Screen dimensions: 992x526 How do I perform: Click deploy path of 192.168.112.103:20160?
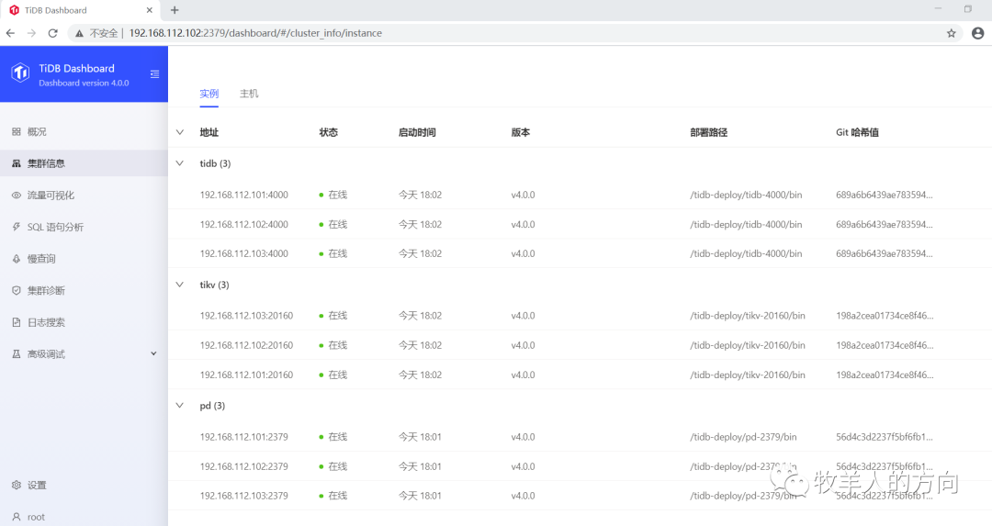(748, 316)
